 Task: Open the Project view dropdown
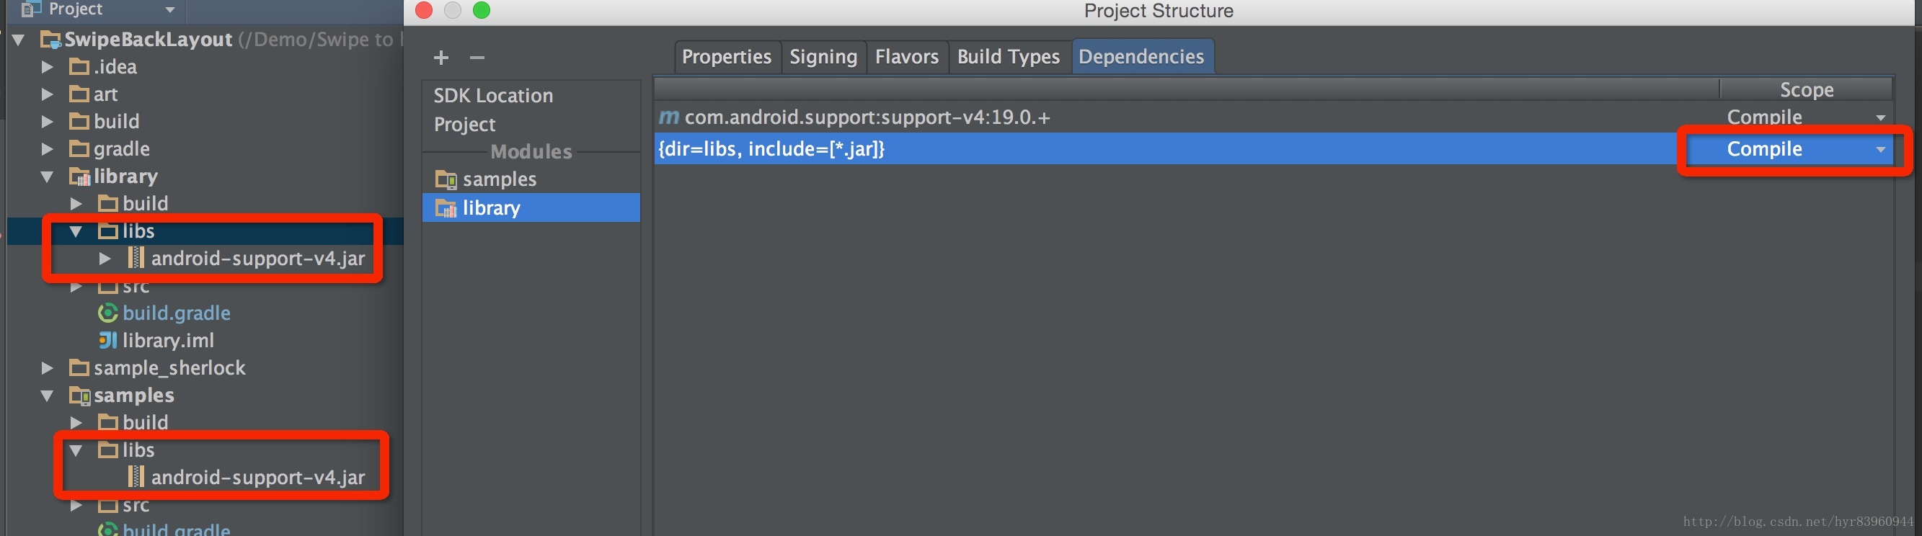[170, 9]
